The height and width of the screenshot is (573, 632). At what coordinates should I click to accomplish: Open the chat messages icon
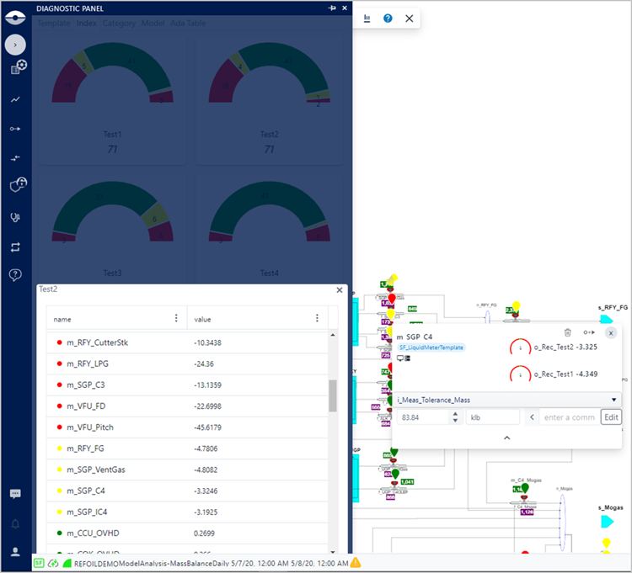point(15,494)
